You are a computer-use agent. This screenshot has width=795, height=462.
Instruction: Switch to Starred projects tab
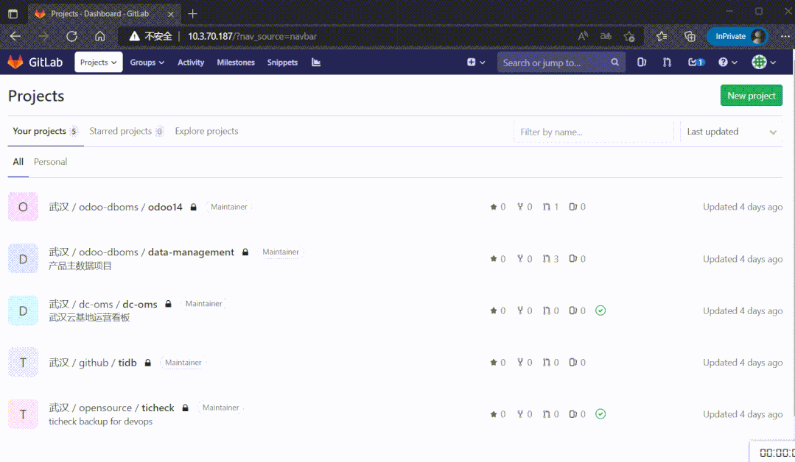[x=121, y=131]
